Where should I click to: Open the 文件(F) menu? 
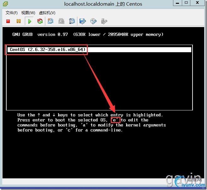pyautogui.click(x=12, y=13)
